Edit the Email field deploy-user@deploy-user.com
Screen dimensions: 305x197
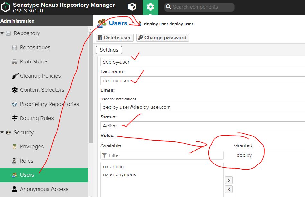pos(203,107)
